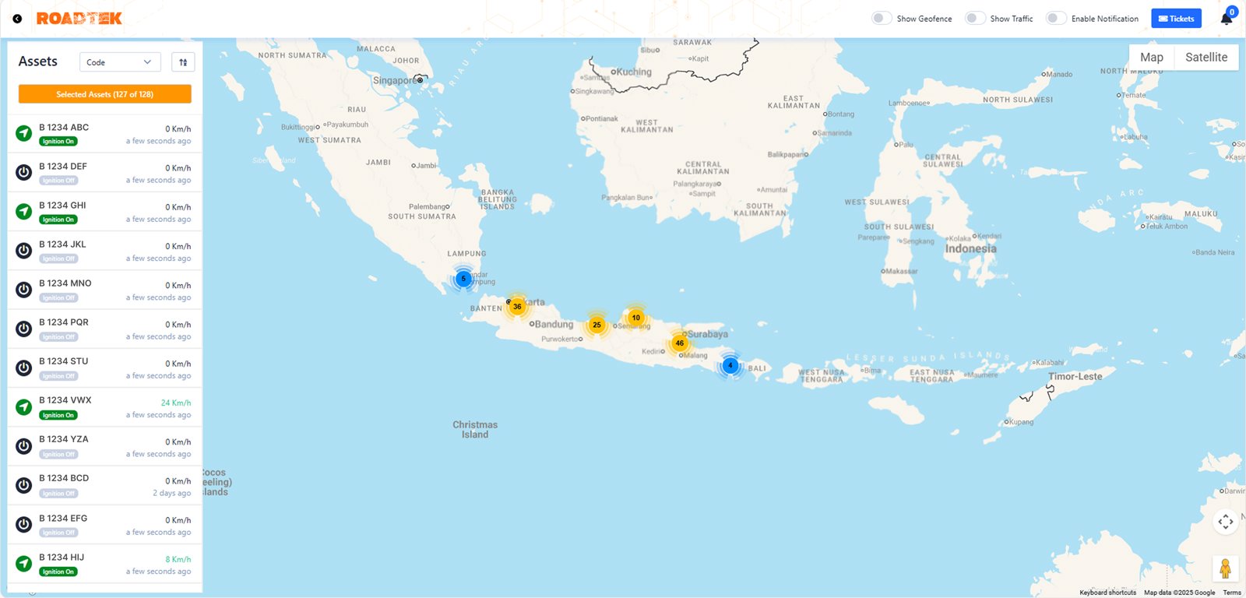1246x598 pixels.
Task: Select the Map view tab
Action: [1151, 58]
